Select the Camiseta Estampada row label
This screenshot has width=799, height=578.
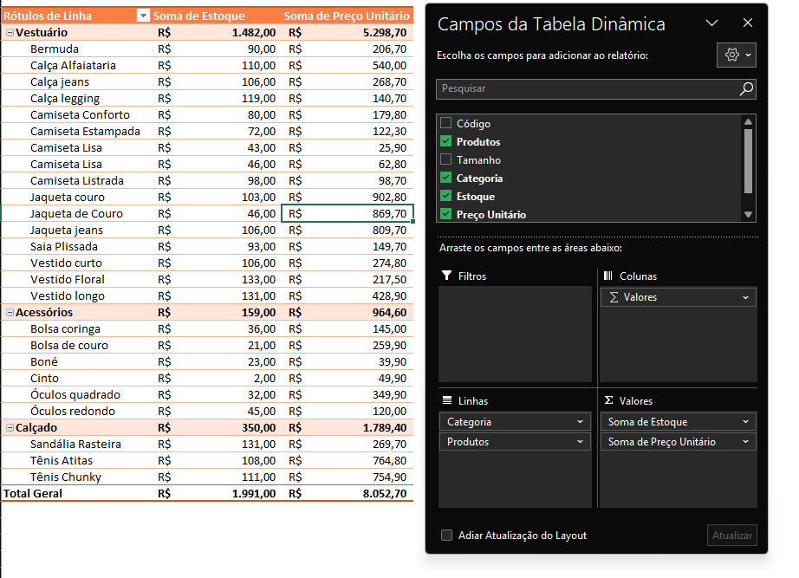click(x=85, y=131)
